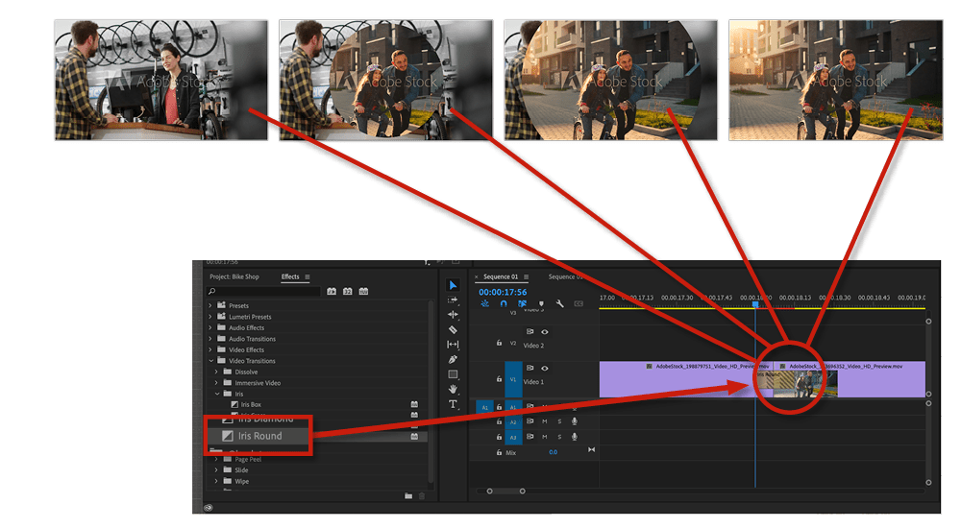Expand the Audio Effects folder
Viewport: 961px width, 528px height.
pos(210,327)
